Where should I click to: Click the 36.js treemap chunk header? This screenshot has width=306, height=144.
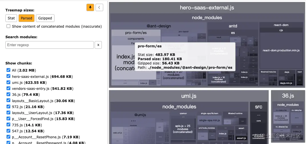[288, 96]
